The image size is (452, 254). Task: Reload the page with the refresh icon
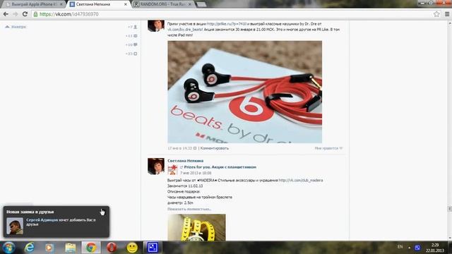[x=25, y=14]
